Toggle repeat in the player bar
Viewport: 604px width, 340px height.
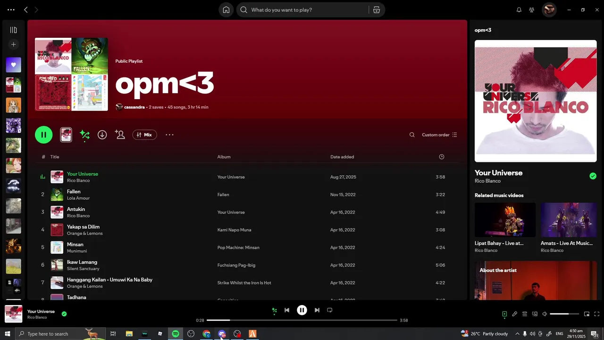pos(330,310)
